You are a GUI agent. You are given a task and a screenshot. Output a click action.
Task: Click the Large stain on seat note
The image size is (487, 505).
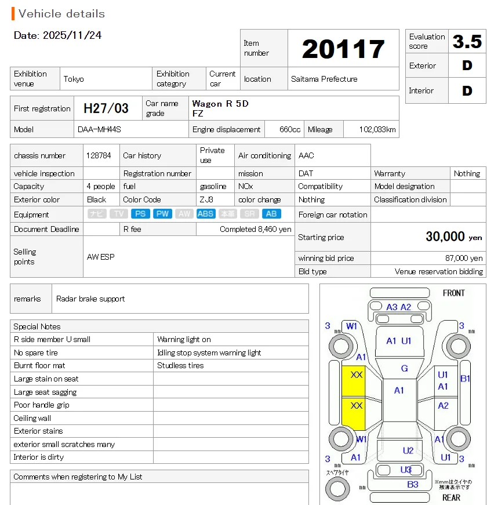pos(46,379)
